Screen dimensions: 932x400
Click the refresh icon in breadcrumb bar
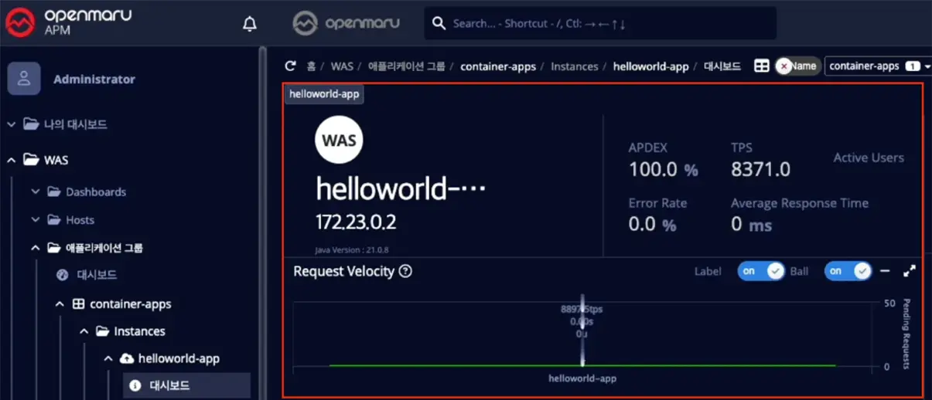[291, 66]
